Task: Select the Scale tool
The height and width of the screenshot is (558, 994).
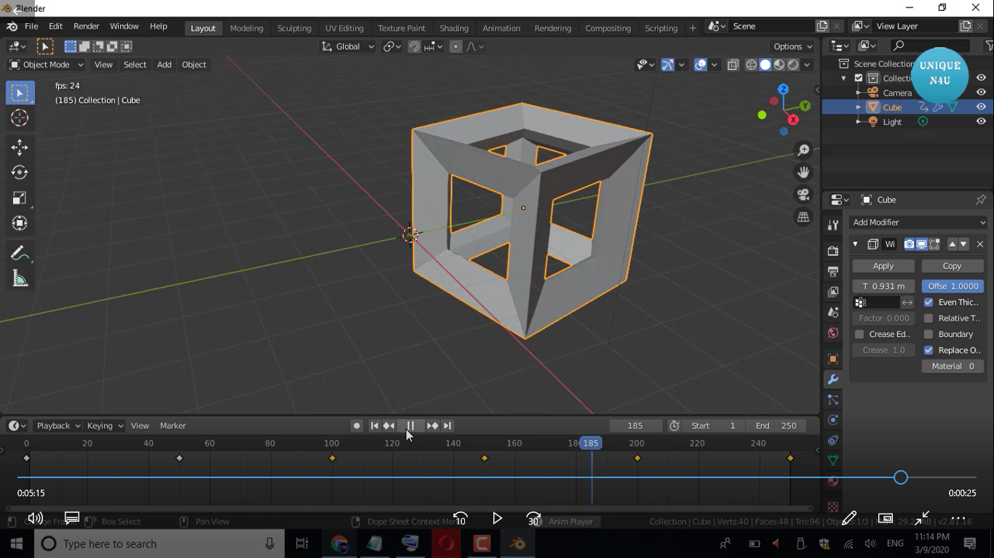Action: point(20,198)
